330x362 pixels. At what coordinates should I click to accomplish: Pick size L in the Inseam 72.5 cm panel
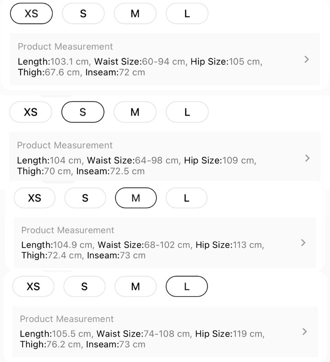coord(187,112)
